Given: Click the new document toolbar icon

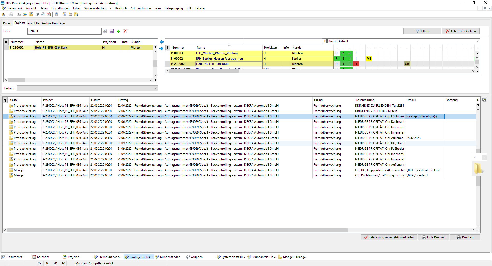Looking at the screenshot, I should [x=64, y=14].
